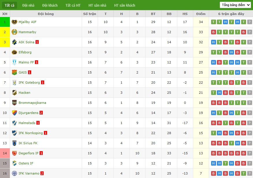Click the Degerfors IF crest icon

(14, 153)
